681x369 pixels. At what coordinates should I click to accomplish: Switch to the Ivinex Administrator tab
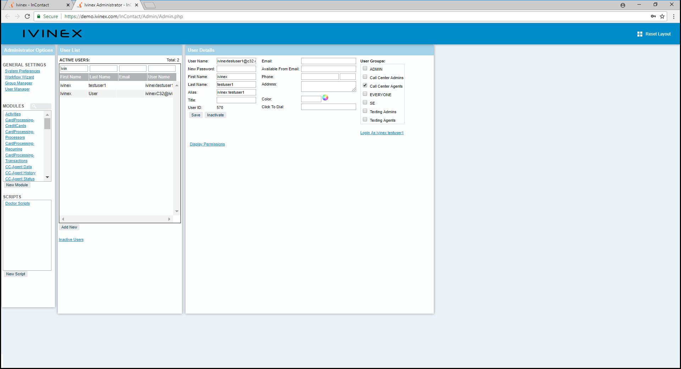click(x=106, y=5)
